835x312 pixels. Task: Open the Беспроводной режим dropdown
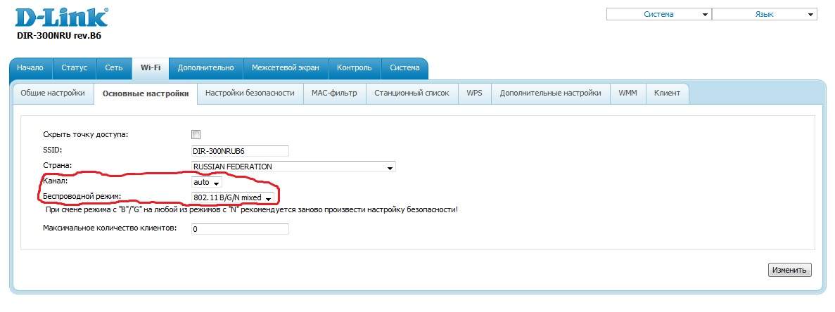pyautogui.click(x=233, y=197)
